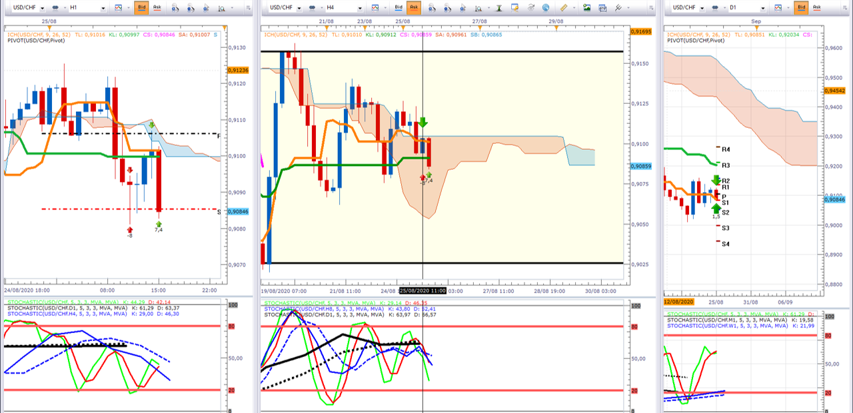The image size is (853, 413).
Task: Click the refresh arrows icon on H4 toolbar
Action: click(x=531, y=7)
